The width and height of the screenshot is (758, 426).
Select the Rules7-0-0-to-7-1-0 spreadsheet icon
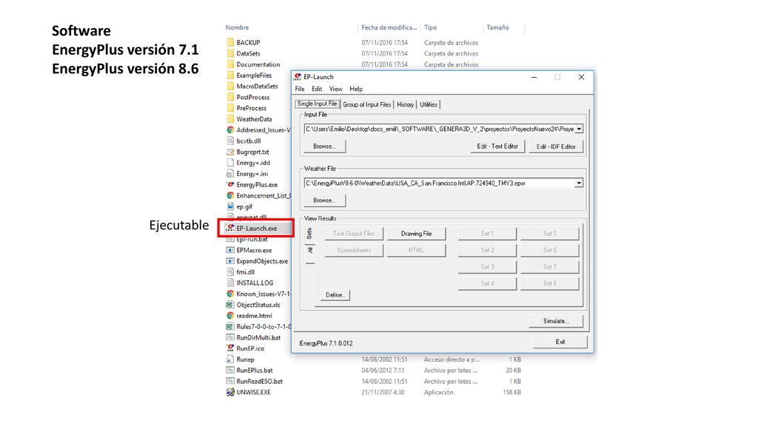(231, 326)
